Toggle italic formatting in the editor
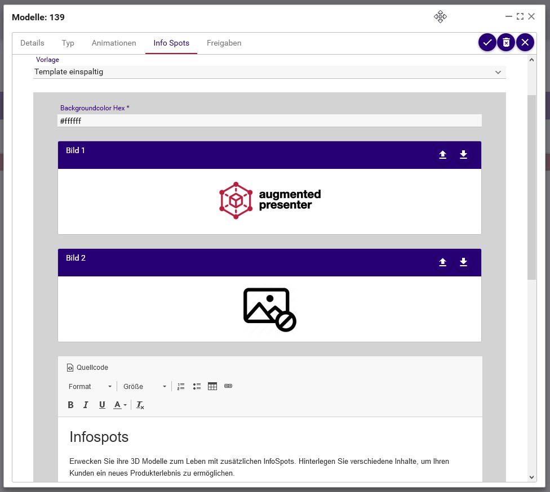 point(86,404)
